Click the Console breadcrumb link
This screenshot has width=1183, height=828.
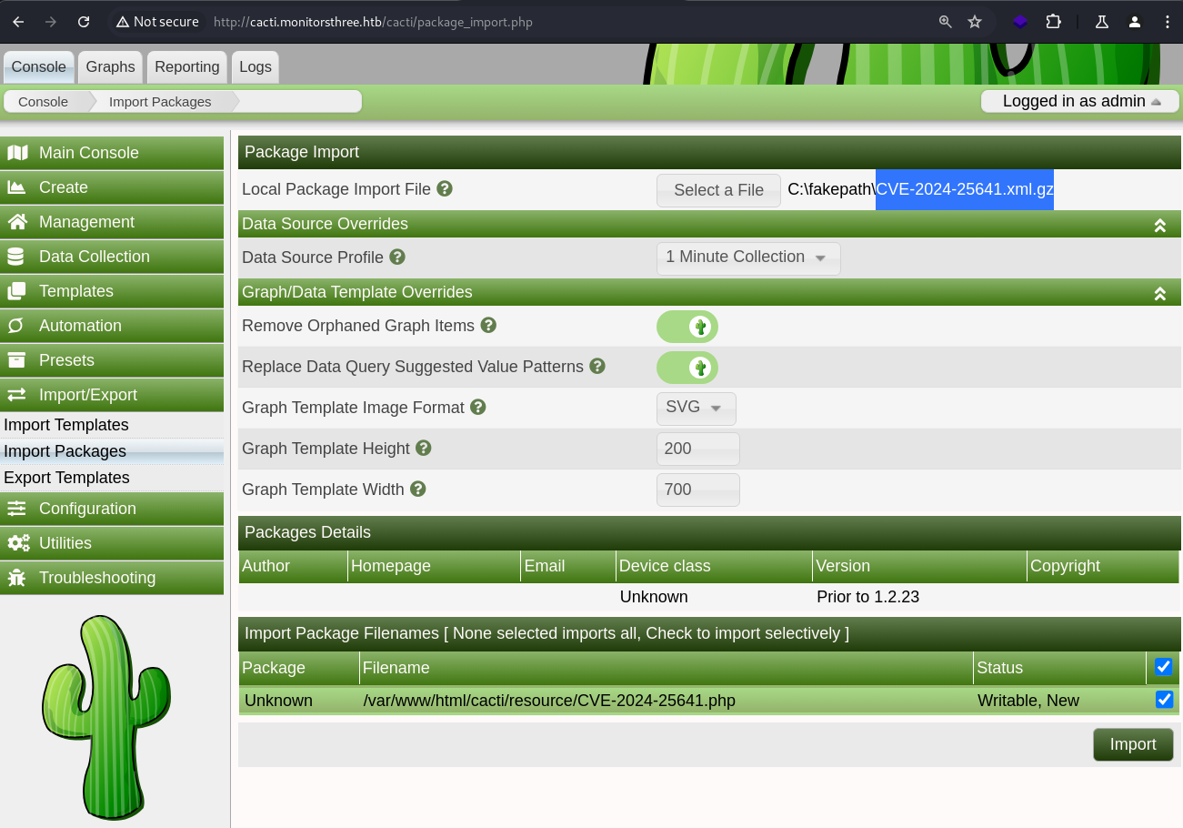click(x=44, y=102)
